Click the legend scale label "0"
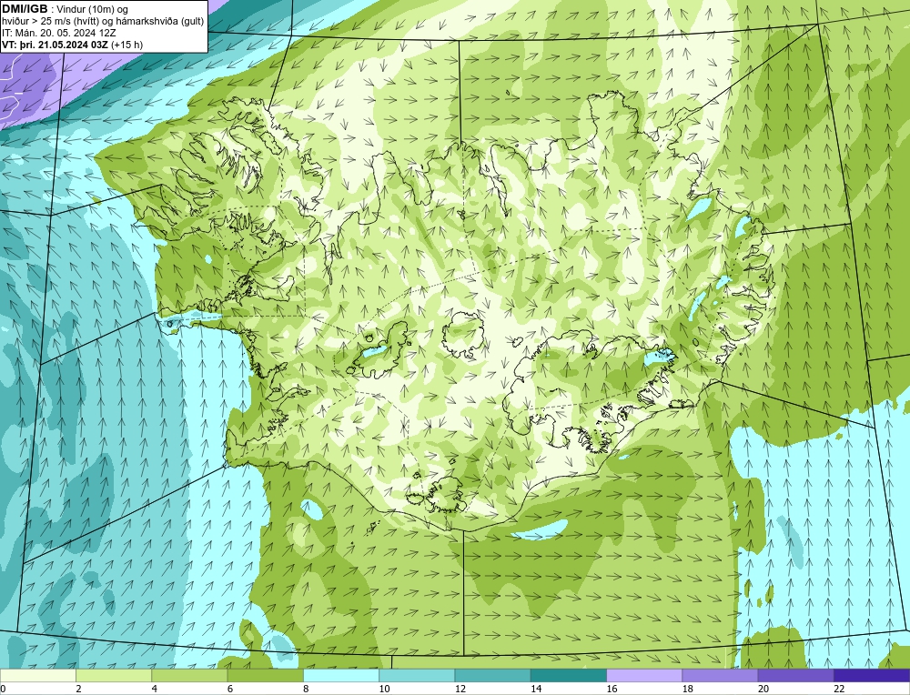Viewport: 910px width, 695px height. coord(3,689)
